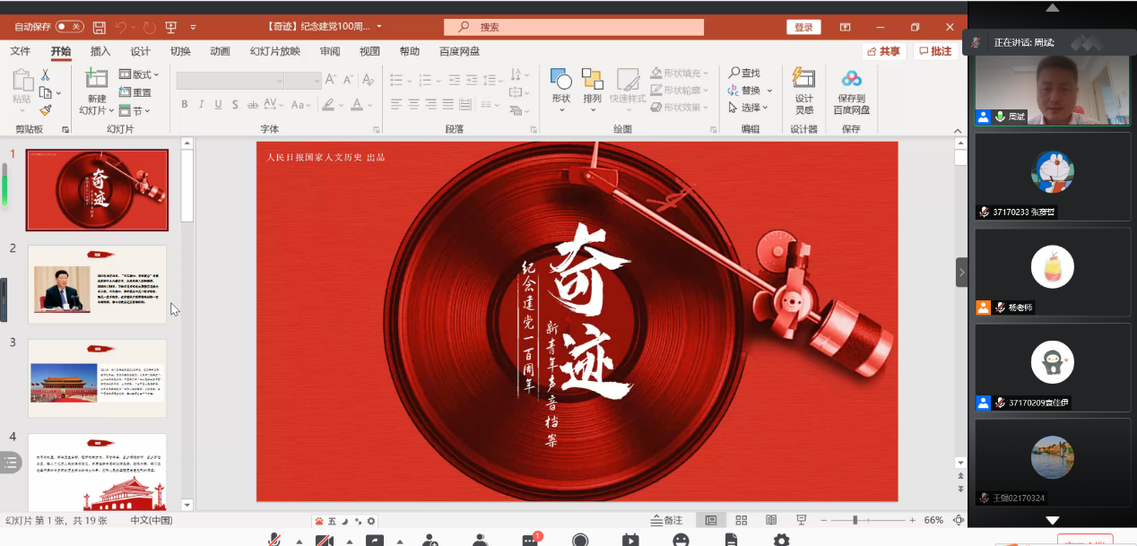The image size is (1137, 546).
Task: Open the Insert (插入) tab
Action: click(x=100, y=51)
